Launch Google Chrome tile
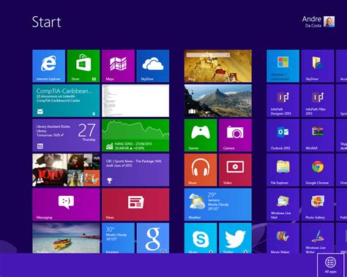This screenshot has width=347, height=277. pos(318,170)
